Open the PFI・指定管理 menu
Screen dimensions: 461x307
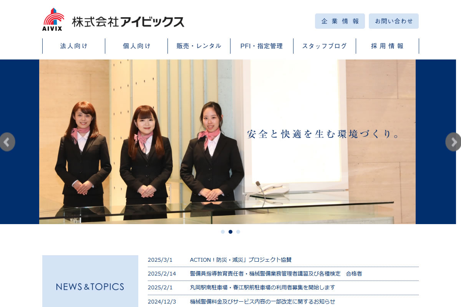coord(262,46)
